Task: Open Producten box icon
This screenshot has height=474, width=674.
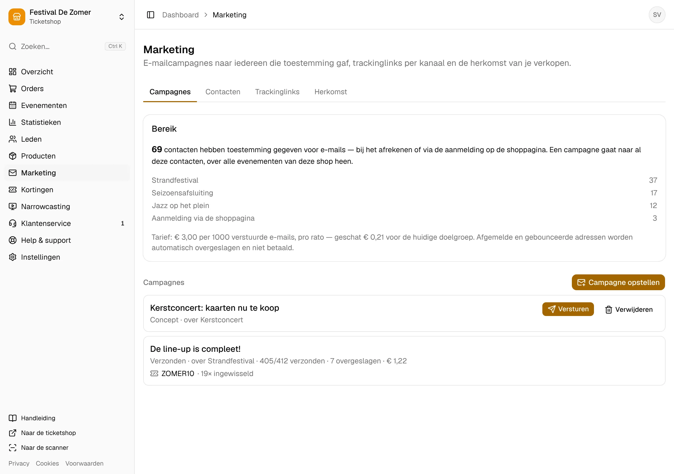Action: coord(13,156)
